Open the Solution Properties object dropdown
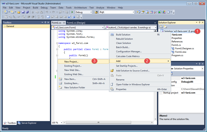The width and height of the screenshot is (207, 132). coord(202,69)
